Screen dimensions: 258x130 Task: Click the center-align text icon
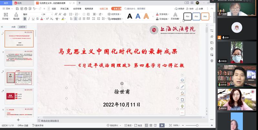(76, 19)
